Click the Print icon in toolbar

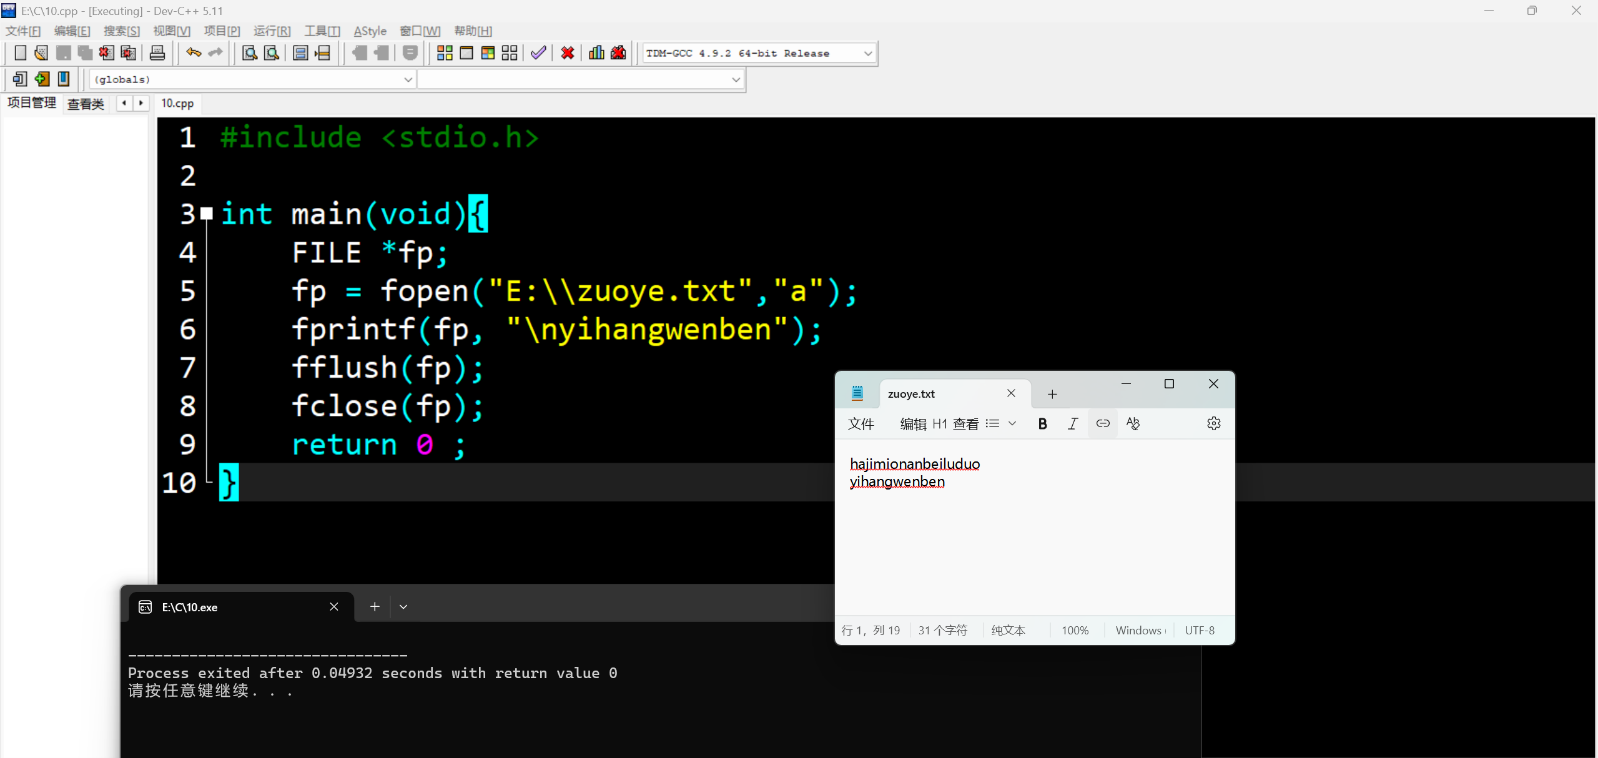(x=157, y=53)
